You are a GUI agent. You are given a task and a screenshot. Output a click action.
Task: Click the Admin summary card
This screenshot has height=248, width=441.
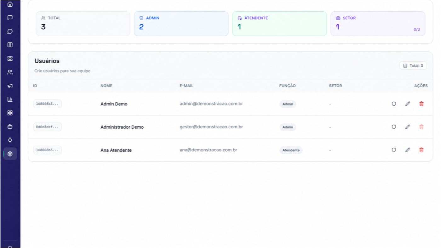[181, 24]
